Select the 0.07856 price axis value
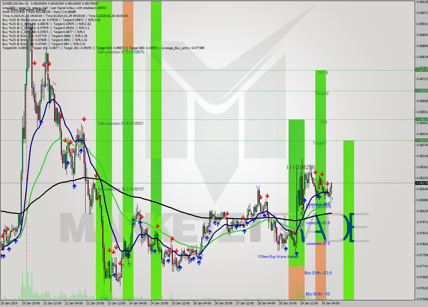 point(422,244)
